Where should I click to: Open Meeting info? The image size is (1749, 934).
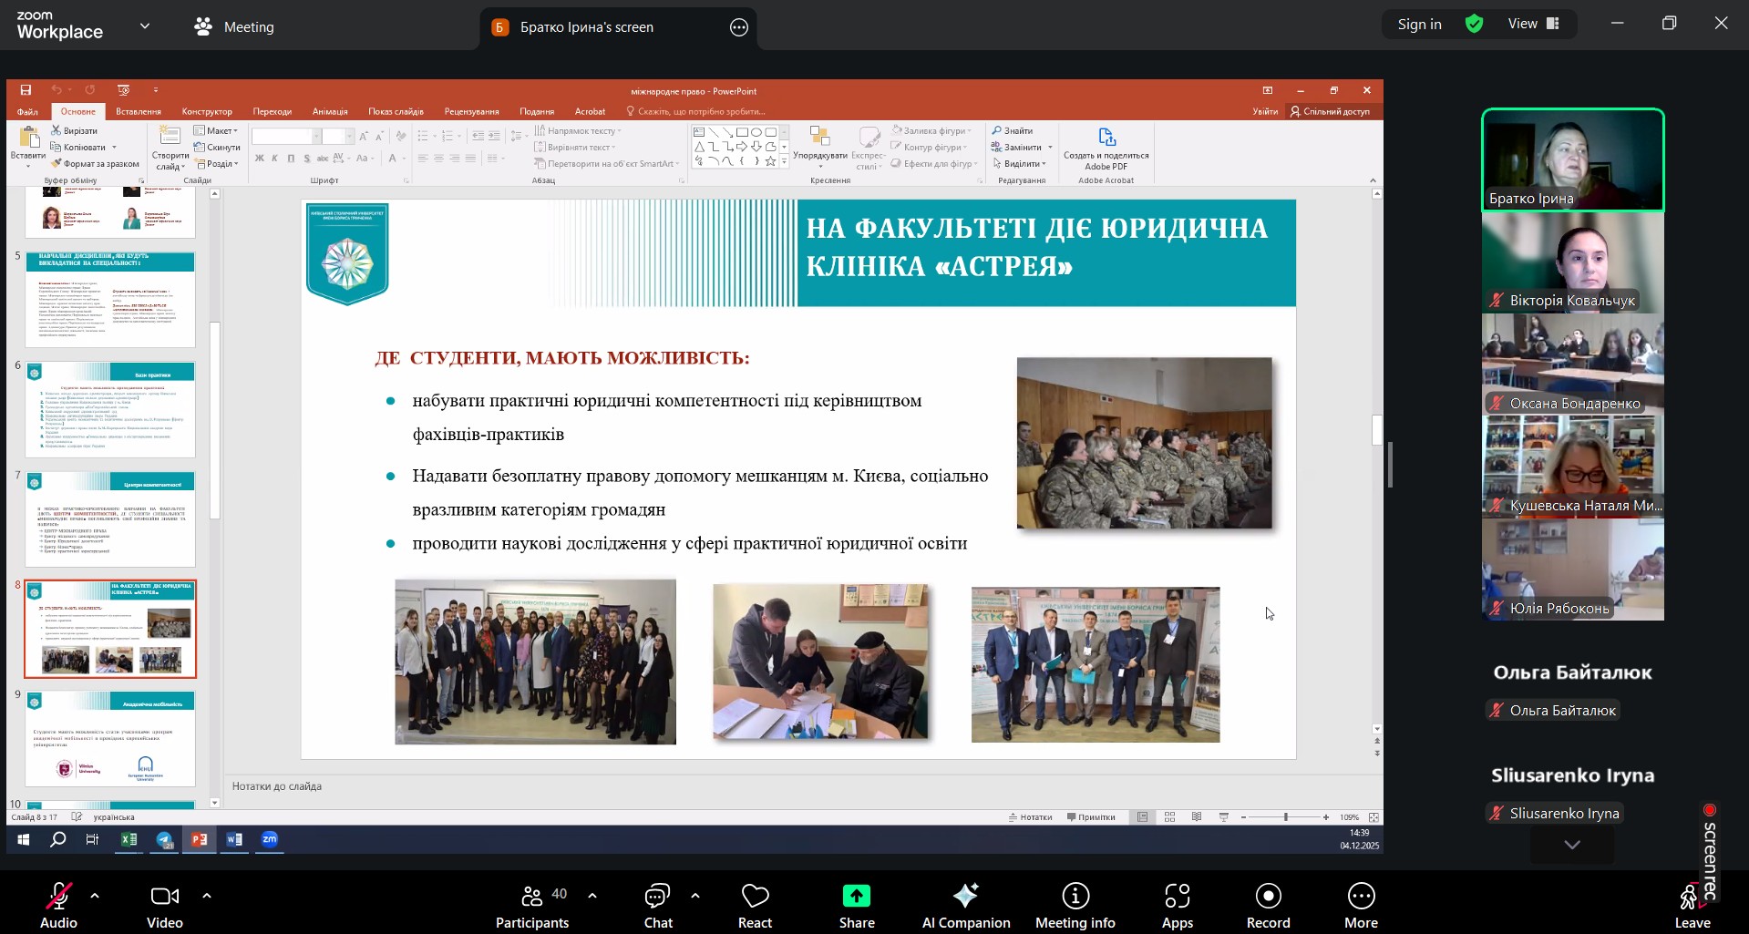click(x=1075, y=906)
